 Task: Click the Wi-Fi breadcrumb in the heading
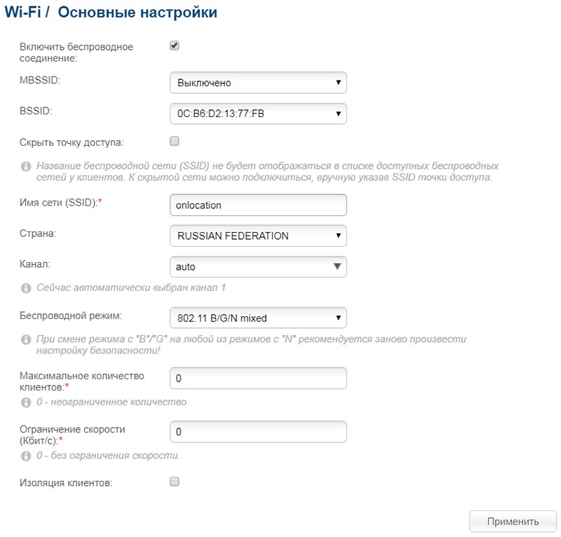tap(22, 12)
